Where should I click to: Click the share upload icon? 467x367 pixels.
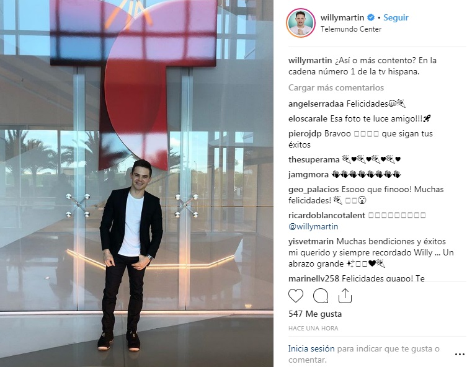tap(345, 296)
